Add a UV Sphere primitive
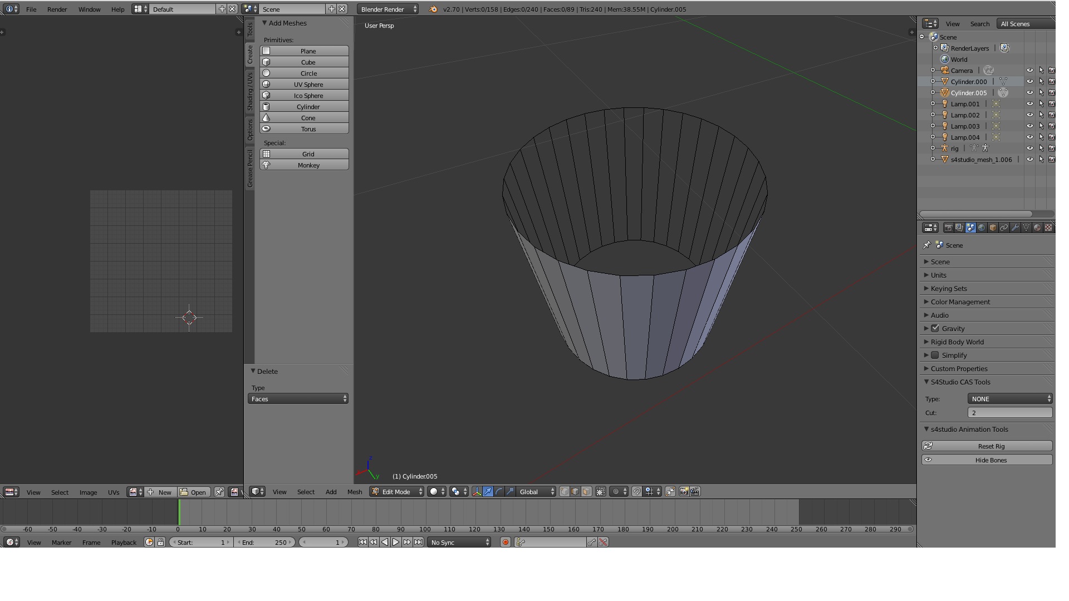The width and height of the screenshot is (1069, 601). [x=304, y=84]
